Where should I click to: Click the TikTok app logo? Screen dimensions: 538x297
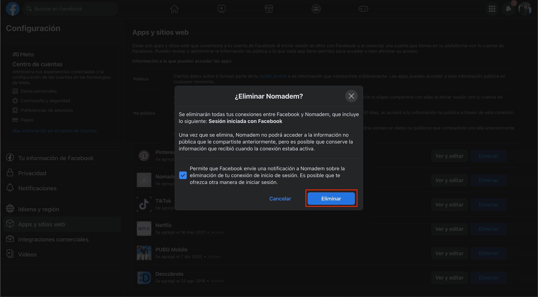[144, 204]
